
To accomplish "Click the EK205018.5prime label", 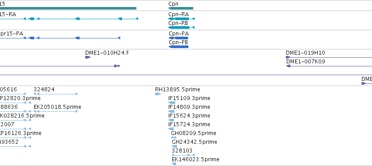I will [x=57, y=107].
